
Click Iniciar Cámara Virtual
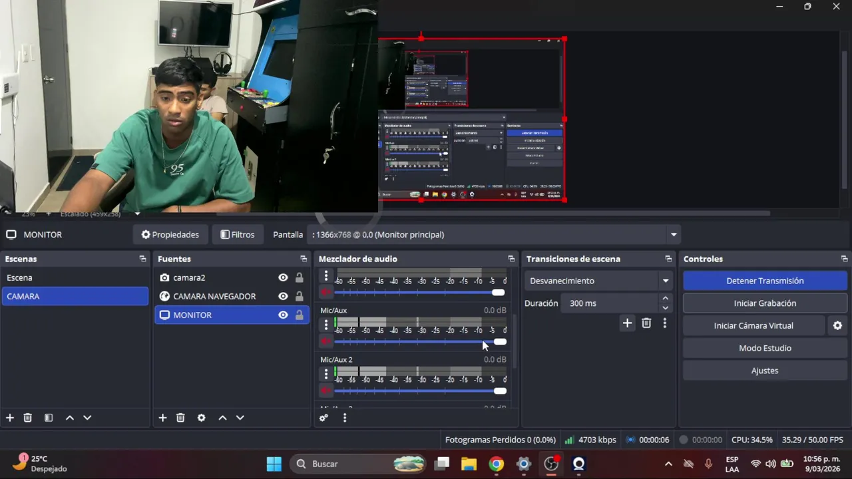coord(753,325)
